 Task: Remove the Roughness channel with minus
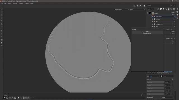pos(172,88)
